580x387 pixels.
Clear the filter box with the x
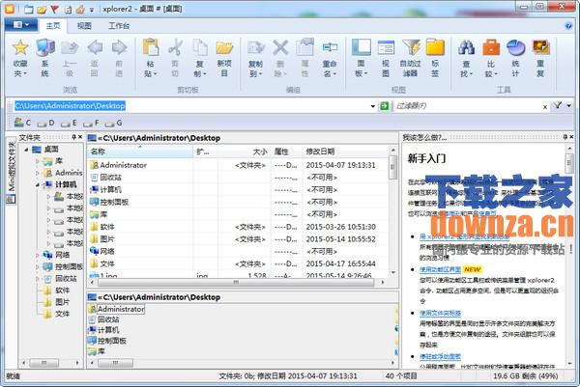pyautogui.click(x=545, y=107)
